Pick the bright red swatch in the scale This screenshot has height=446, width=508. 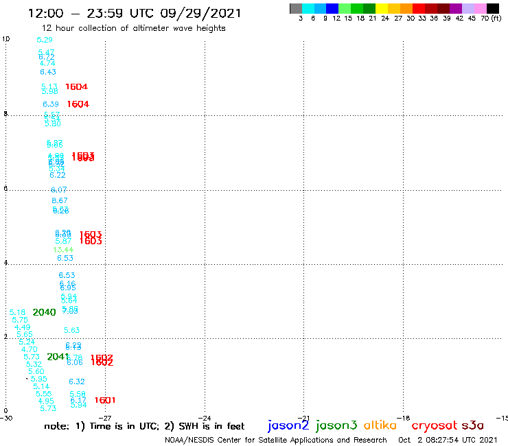419,8
